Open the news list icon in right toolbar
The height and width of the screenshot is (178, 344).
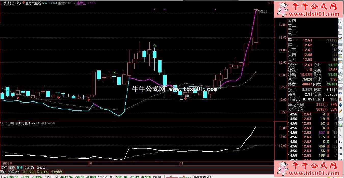(x=340, y=21)
